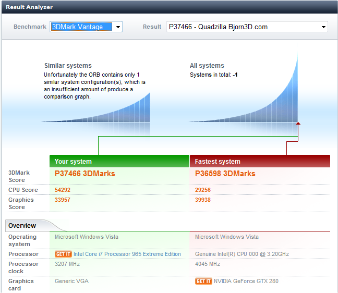The width and height of the screenshot is (338, 293).
Task: Click the Systems in total: -1 text
Action: click(x=214, y=75)
